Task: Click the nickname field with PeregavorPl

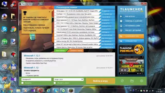Action: pyautogui.click(x=36, y=80)
